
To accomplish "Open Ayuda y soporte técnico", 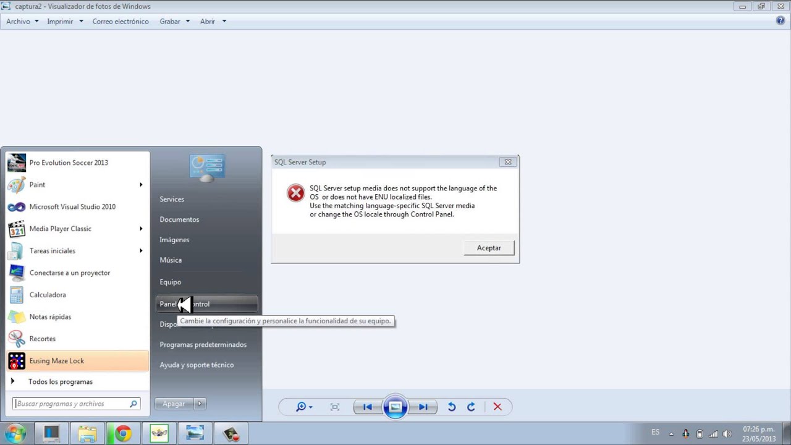I will click(206, 365).
